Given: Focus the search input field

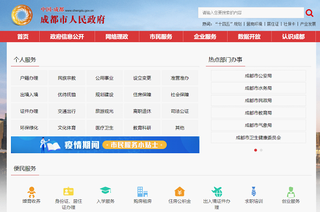Looking at the screenshot, I should coord(251,13).
